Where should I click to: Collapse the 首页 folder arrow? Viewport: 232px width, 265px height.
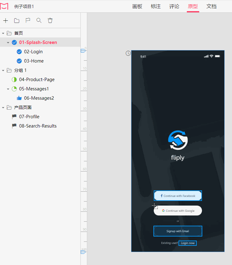point(3,33)
